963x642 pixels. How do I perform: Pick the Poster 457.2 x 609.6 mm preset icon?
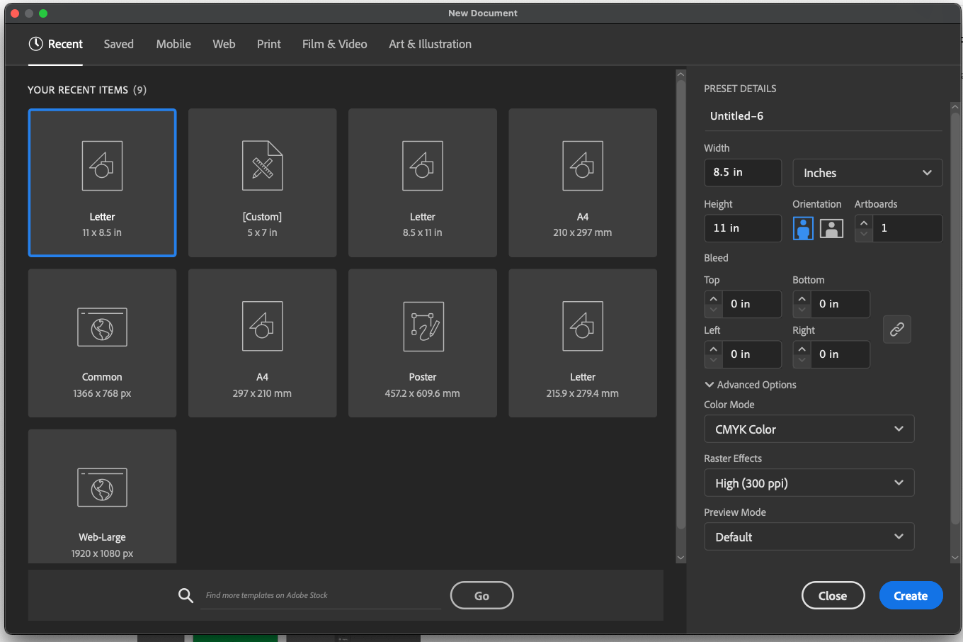pyautogui.click(x=423, y=327)
